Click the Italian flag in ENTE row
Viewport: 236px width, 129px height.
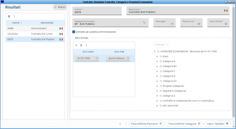coord(61,39)
